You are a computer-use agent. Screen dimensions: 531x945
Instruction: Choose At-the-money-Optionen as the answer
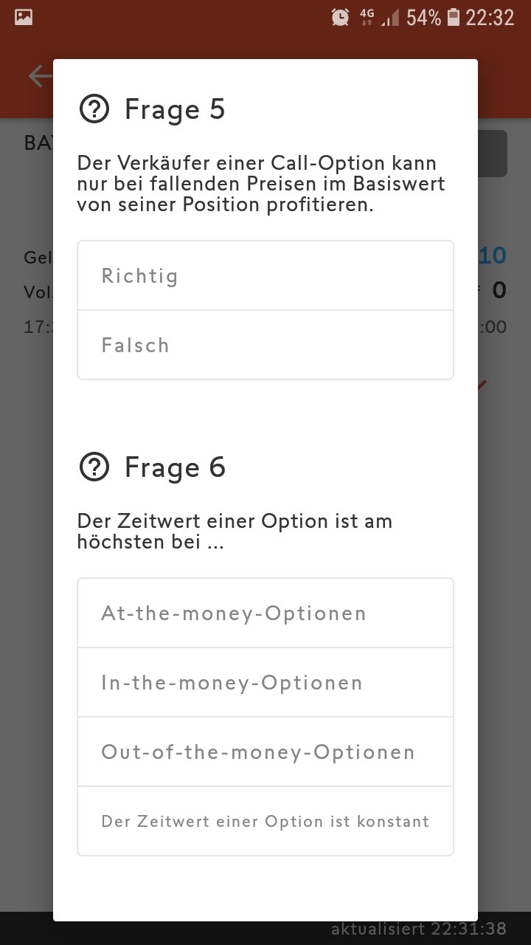tap(265, 614)
